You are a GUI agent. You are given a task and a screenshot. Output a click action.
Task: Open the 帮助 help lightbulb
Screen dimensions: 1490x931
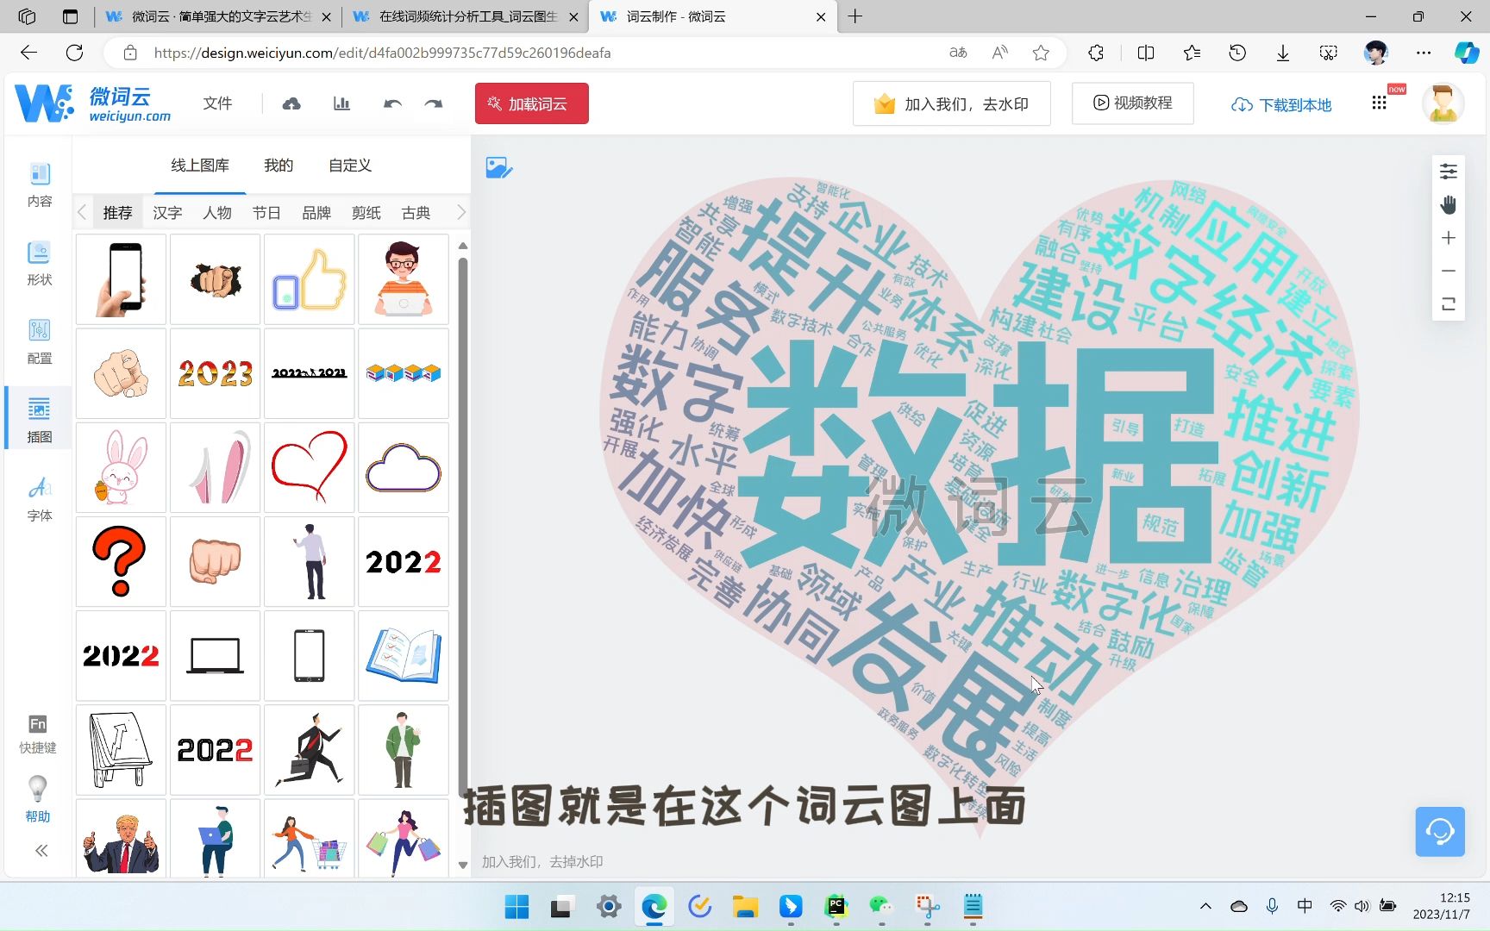(38, 800)
